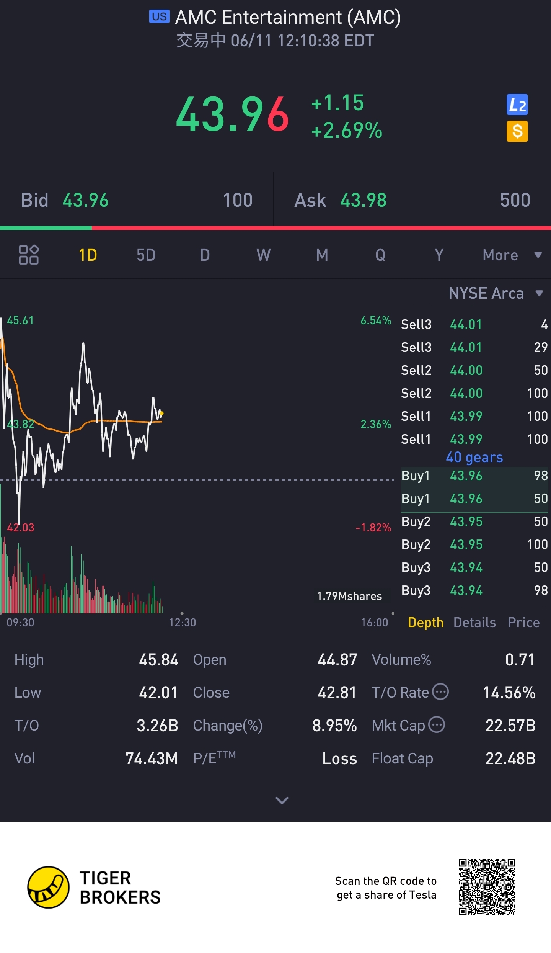Image resolution: width=551 pixels, height=953 pixels.
Task: Select the Sell2 44.00 row with quantity 100
Action: coord(474,393)
